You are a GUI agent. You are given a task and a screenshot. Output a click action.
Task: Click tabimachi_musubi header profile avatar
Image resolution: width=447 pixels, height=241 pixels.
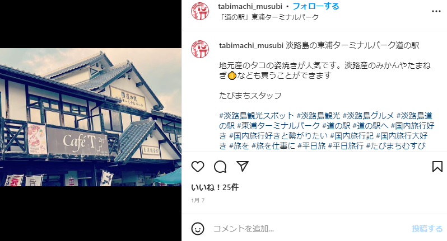pyautogui.click(x=200, y=11)
